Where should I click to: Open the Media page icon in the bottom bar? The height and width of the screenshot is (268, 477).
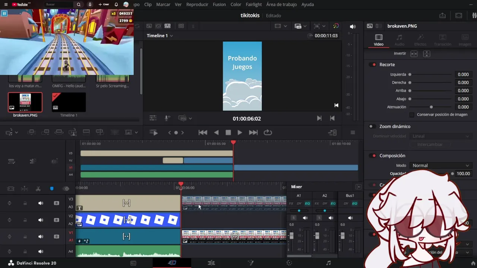[133, 263]
